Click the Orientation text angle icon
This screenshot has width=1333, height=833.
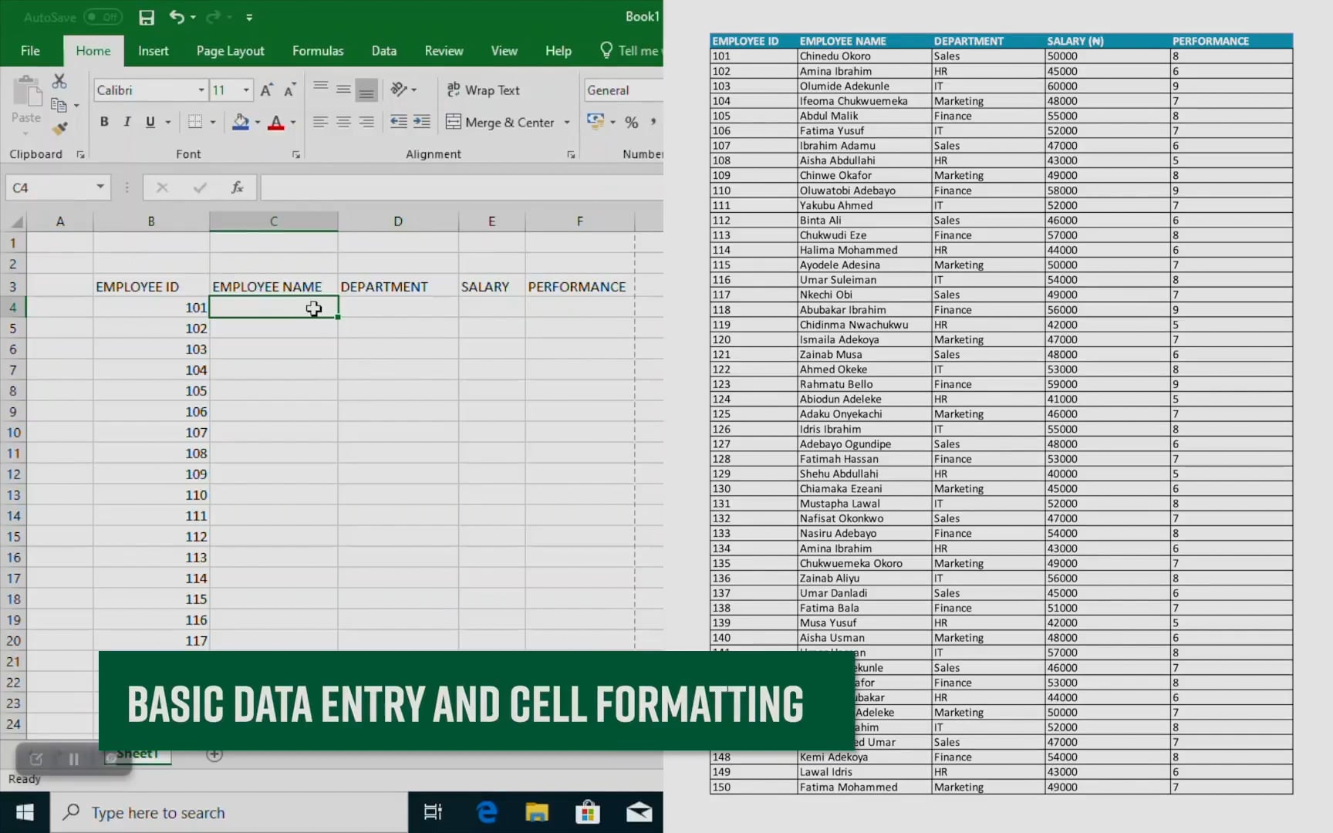tap(399, 90)
